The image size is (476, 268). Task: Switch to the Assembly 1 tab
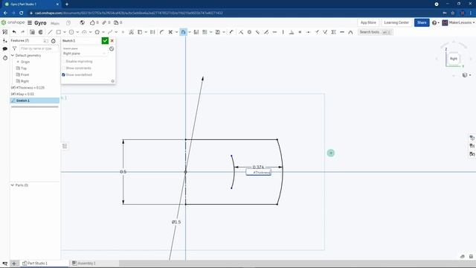84,263
